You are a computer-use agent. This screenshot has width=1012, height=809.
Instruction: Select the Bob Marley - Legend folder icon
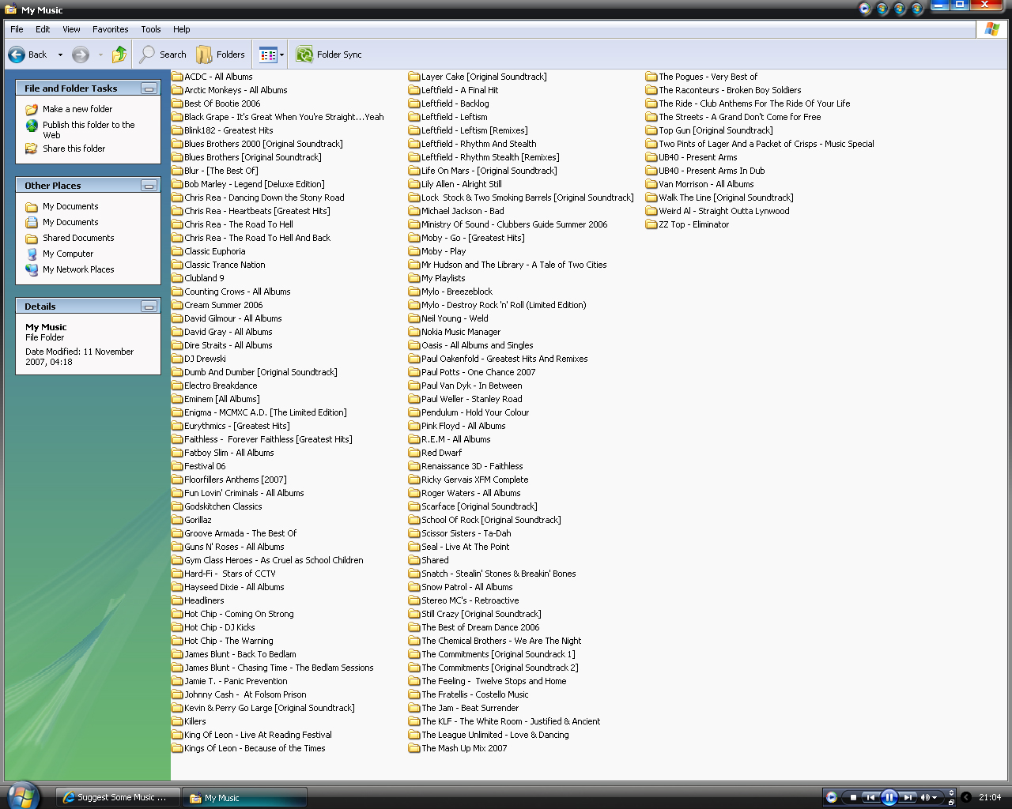(177, 184)
